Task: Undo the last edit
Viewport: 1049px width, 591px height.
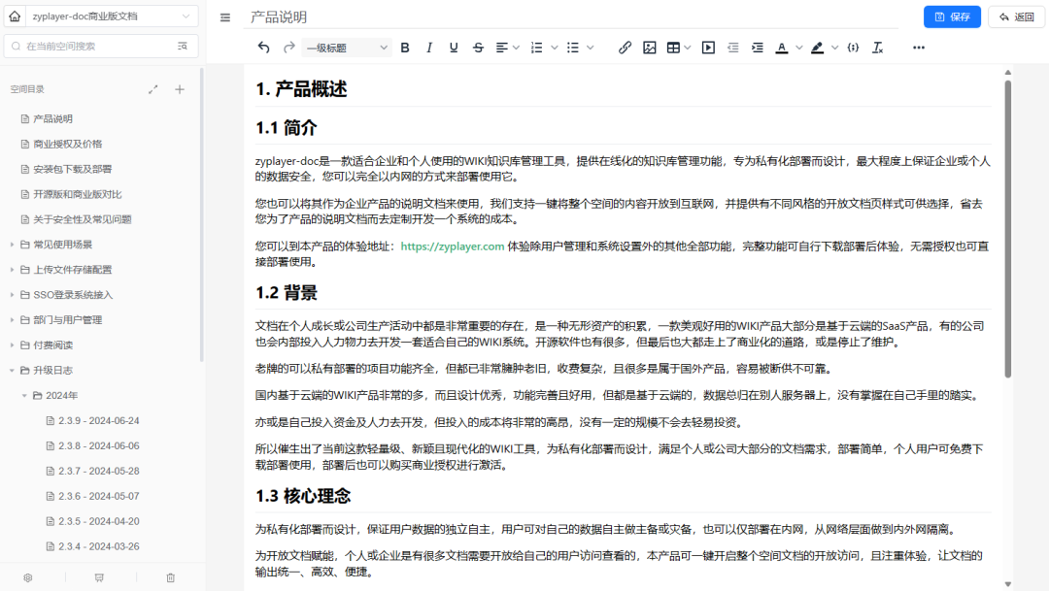Action: click(264, 48)
